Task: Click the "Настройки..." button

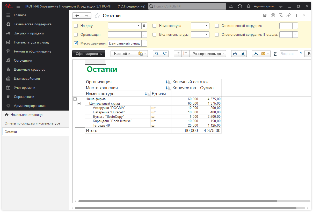Action: [123, 54]
